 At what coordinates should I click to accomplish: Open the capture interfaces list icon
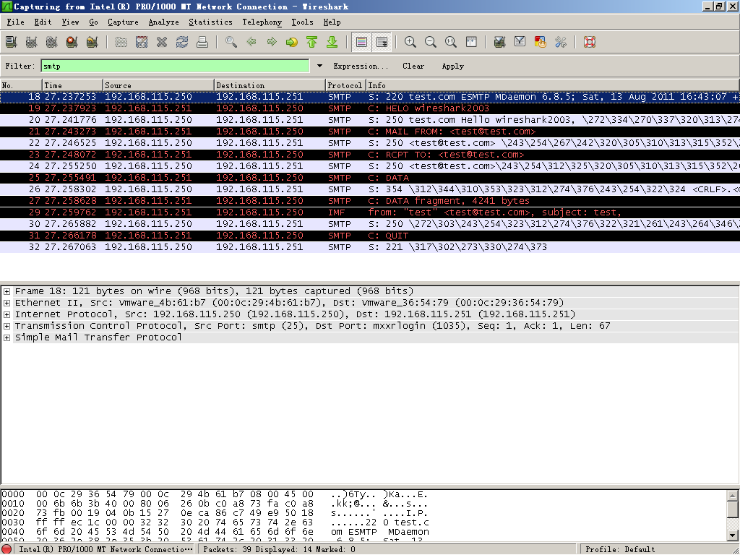pos(12,42)
